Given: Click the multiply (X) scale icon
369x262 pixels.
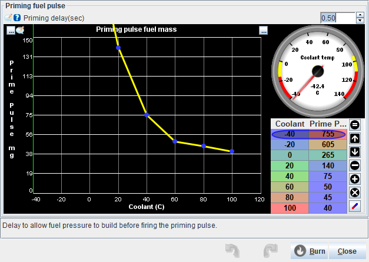Looking at the screenshot, I should [355, 193].
